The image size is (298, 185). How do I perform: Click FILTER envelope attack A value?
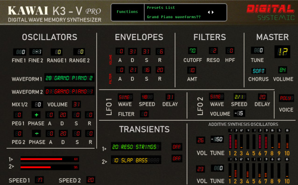120,70
